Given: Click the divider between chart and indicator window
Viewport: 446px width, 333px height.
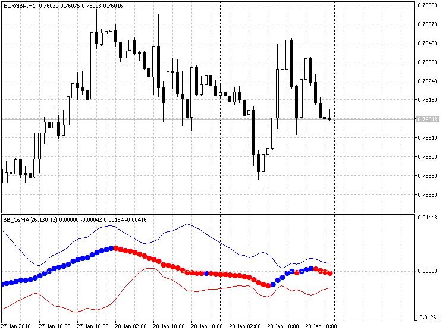Looking at the screenshot, I should 208,213.
